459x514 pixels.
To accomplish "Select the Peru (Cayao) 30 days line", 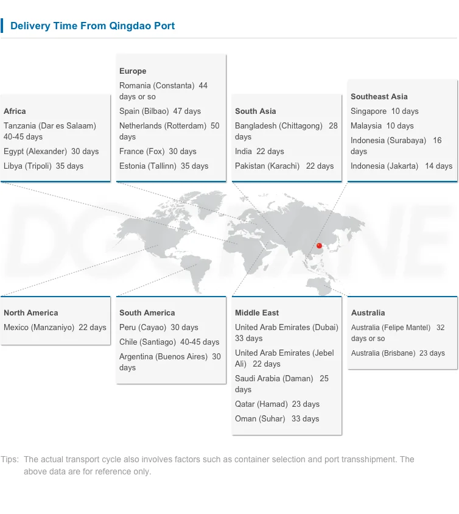I will (x=158, y=328).
